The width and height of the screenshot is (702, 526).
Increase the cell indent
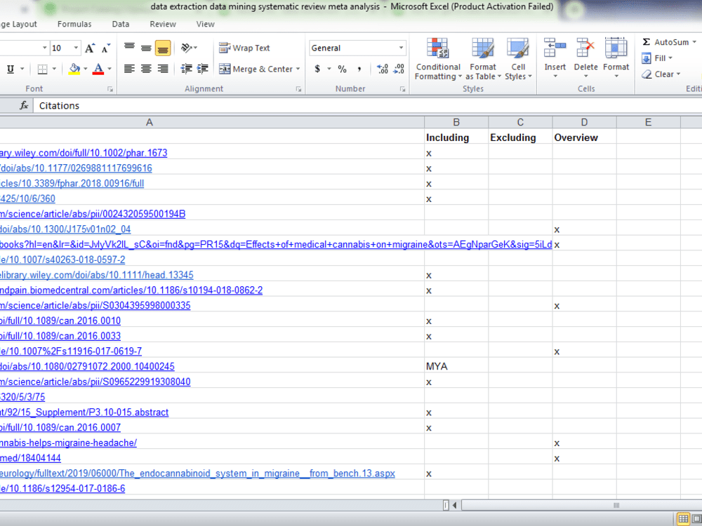(x=202, y=69)
